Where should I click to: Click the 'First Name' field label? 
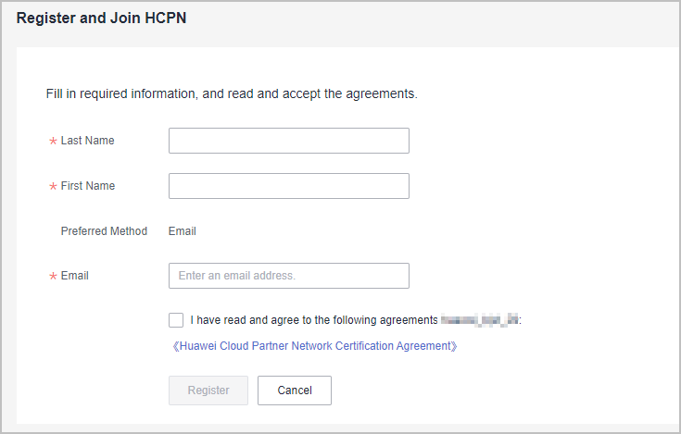click(x=88, y=186)
